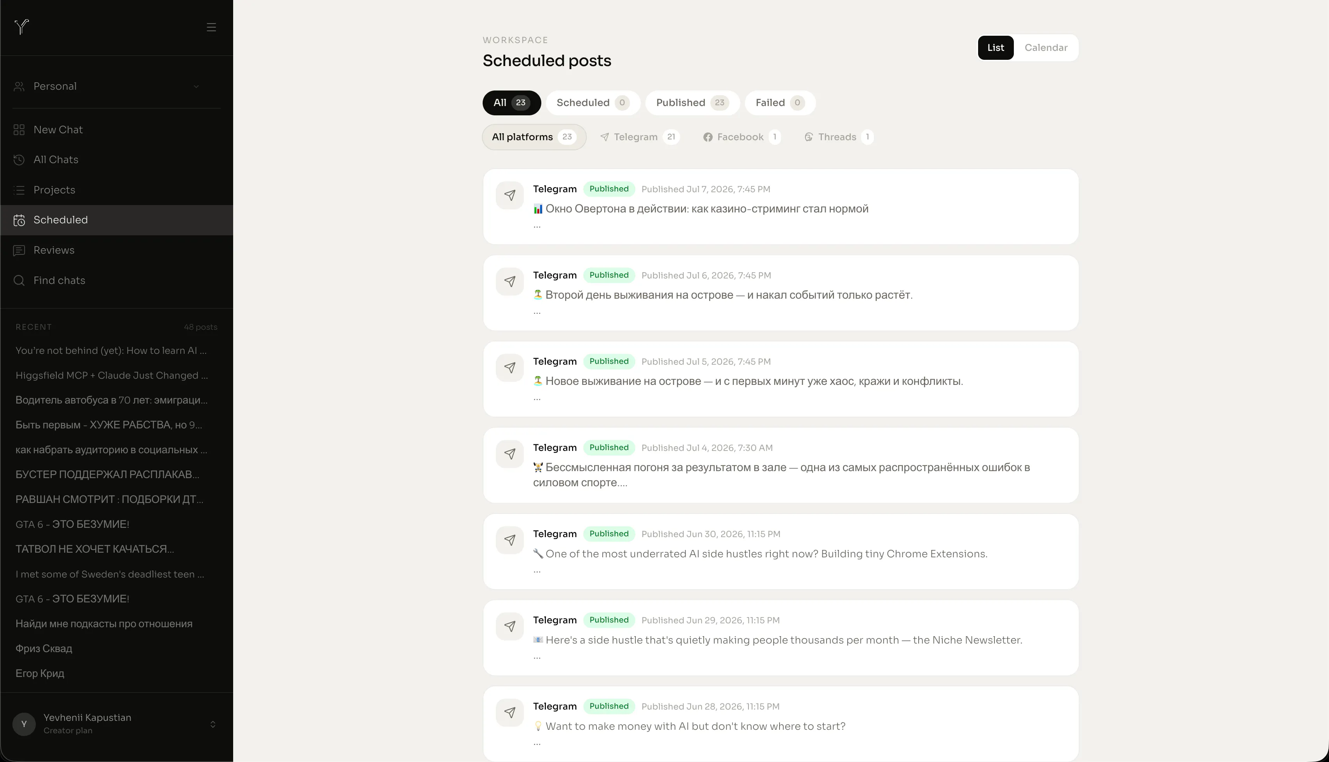The image size is (1329, 762).
Task: Click Telegram icon on the Jun 28 post
Action: [x=510, y=712]
